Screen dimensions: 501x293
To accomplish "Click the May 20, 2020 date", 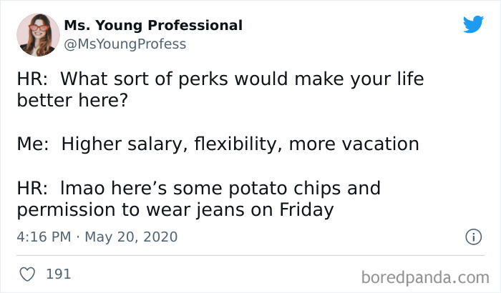I will (x=131, y=237).
